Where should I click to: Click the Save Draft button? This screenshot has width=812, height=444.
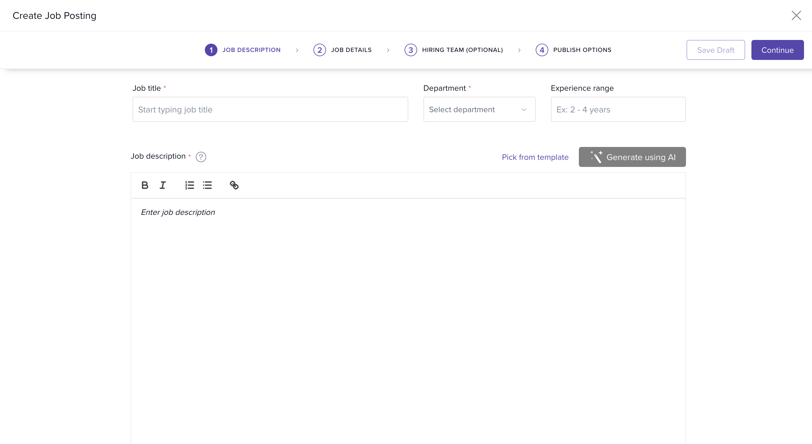715,50
